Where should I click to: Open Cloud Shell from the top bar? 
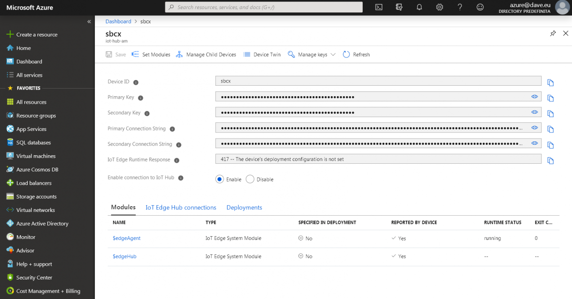378,7
